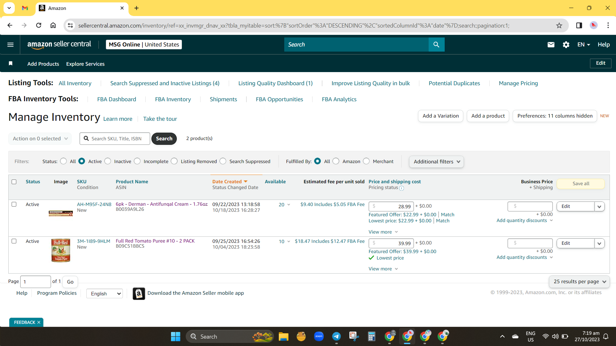Open Telegram from the taskbar

tap(336, 336)
